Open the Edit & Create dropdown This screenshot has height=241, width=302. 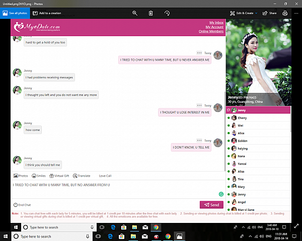pos(244,13)
